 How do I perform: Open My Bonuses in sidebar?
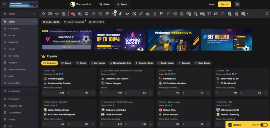pos(19,91)
